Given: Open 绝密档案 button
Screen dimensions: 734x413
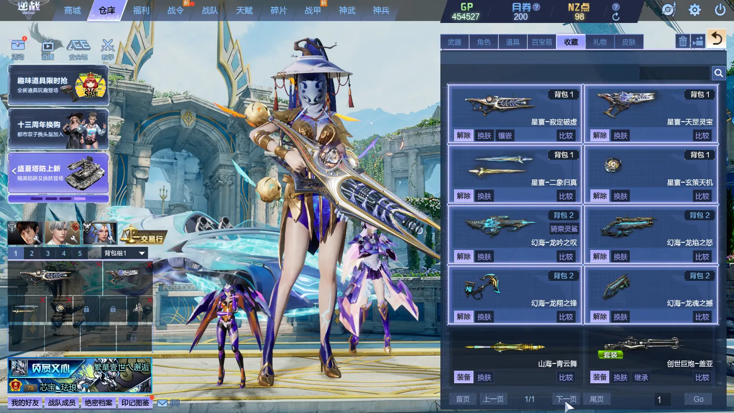Looking at the screenshot, I should point(99,402).
